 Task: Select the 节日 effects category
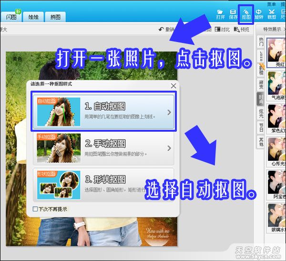coord(261,127)
